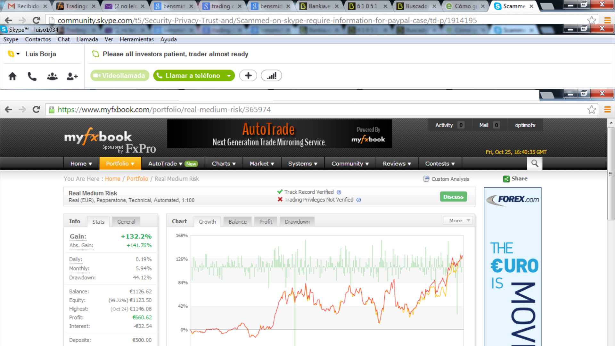Open Chrome menu in myfxbook window
615x346 pixels.
coord(607,110)
